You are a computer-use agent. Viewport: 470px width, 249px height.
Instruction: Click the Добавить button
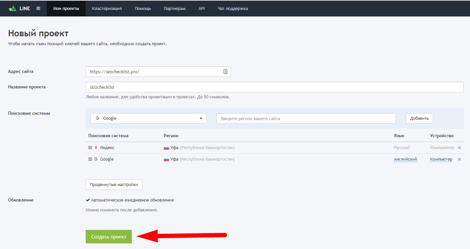tap(419, 118)
